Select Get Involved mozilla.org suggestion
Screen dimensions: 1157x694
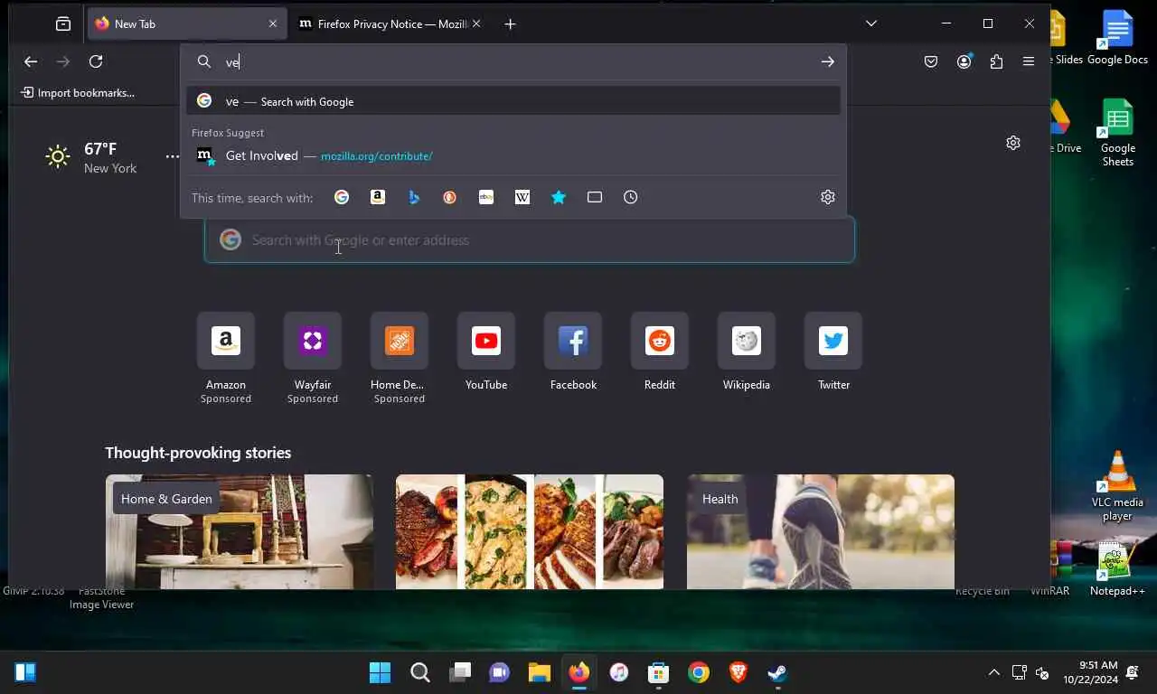513,155
